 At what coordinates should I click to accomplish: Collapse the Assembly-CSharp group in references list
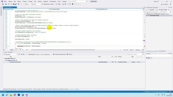click(4, 58)
